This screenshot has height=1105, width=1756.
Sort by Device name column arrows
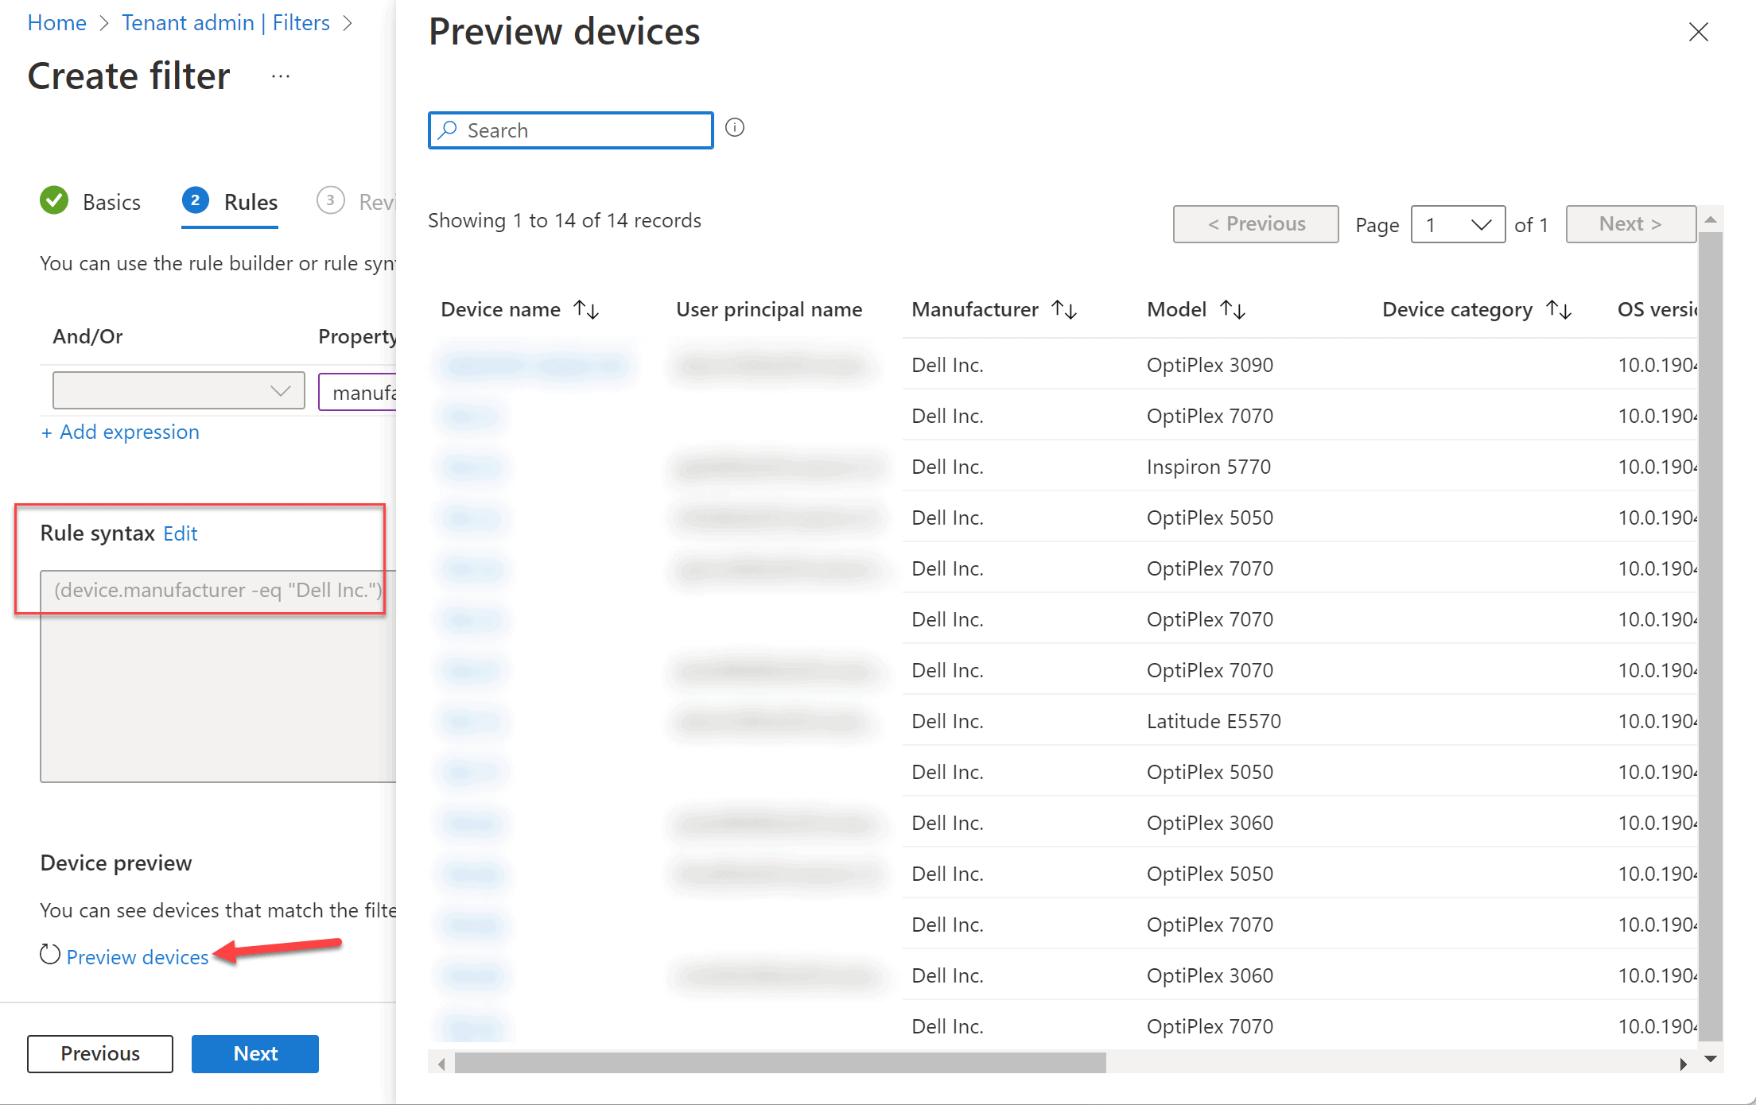(586, 309)
